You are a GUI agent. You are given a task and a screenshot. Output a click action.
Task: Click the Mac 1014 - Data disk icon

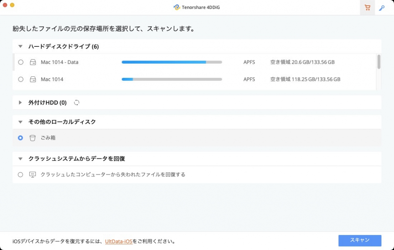tap(33, 62)
